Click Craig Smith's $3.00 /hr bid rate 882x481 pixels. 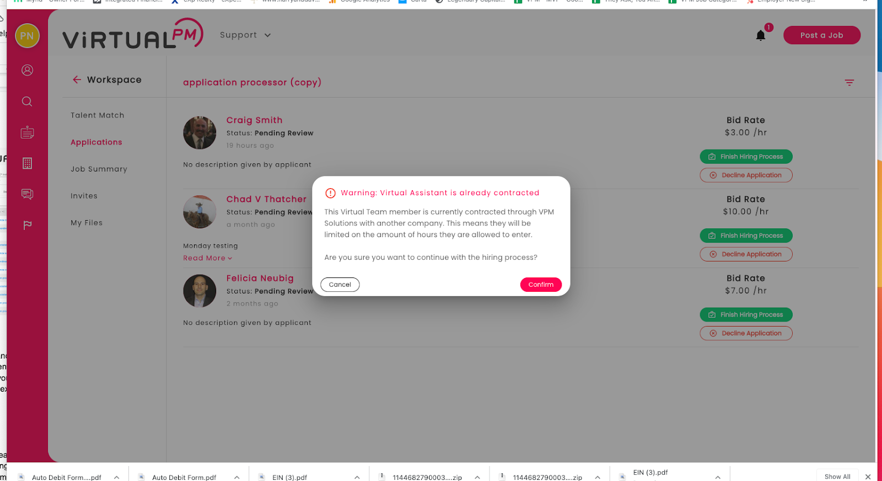[x=746, y=133]
